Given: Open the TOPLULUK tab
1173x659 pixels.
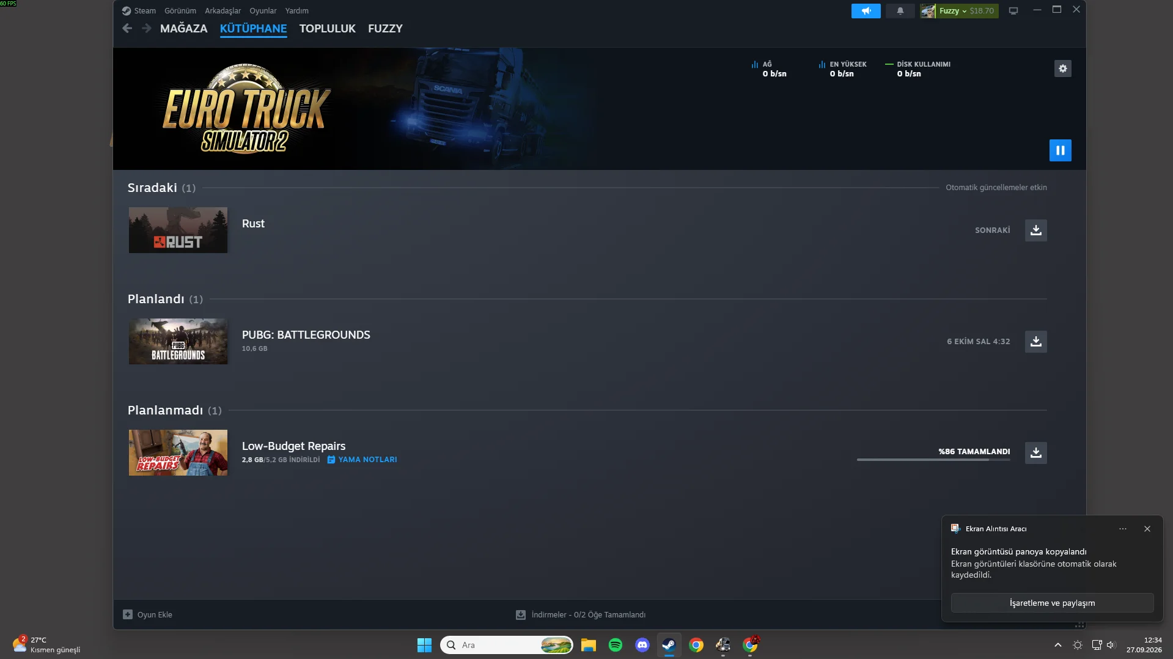Looking at the screenshot, I should (x=327, y=29).
